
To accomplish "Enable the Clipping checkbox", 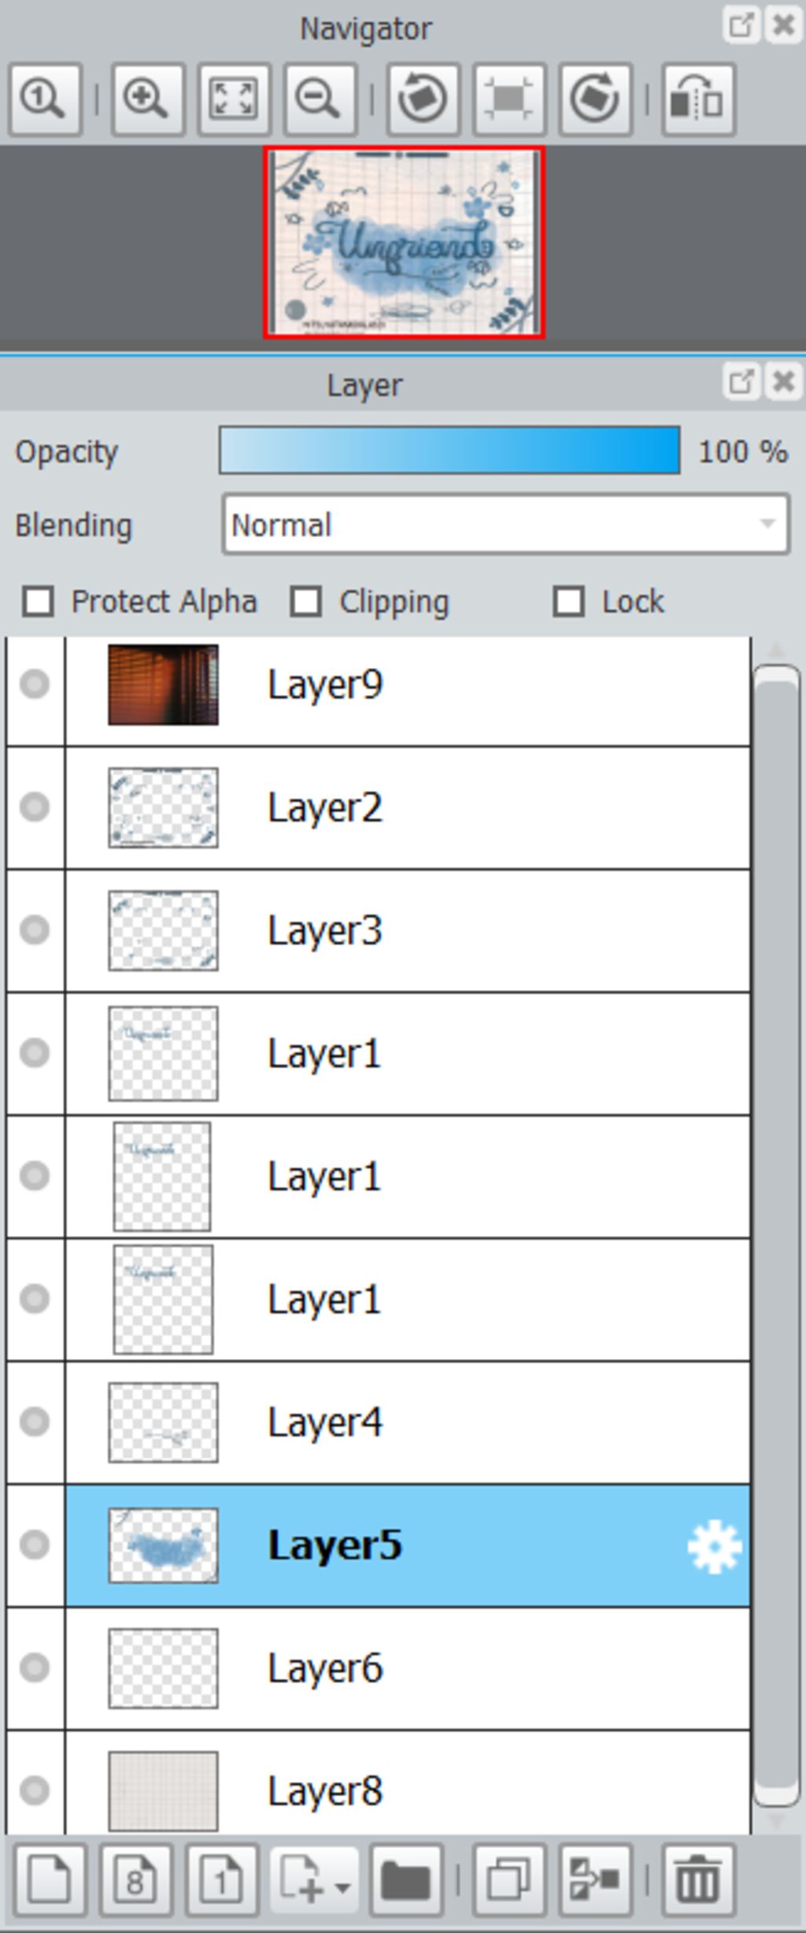I will coord(306,602).
